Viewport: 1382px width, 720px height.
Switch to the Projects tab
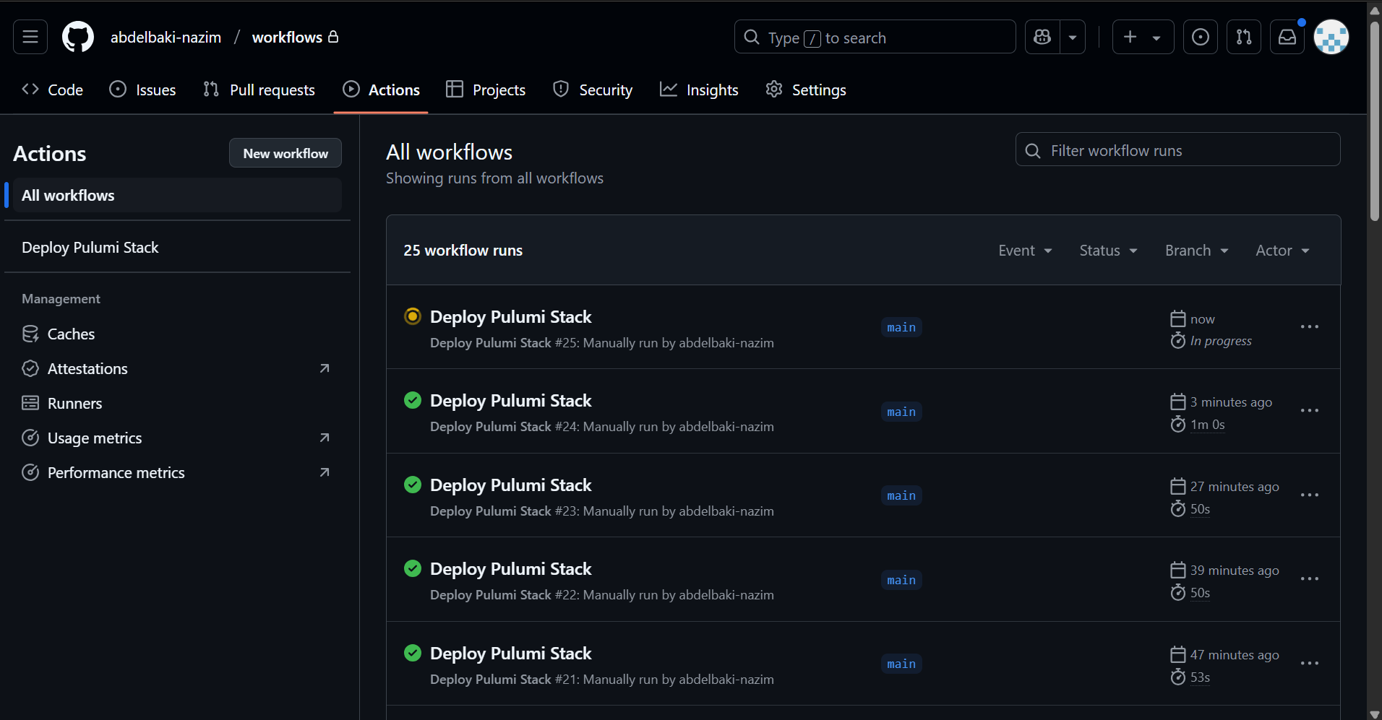(x=486, y=90)
